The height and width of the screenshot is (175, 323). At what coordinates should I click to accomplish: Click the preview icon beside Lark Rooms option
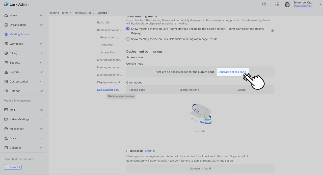[x=273, y=31]
